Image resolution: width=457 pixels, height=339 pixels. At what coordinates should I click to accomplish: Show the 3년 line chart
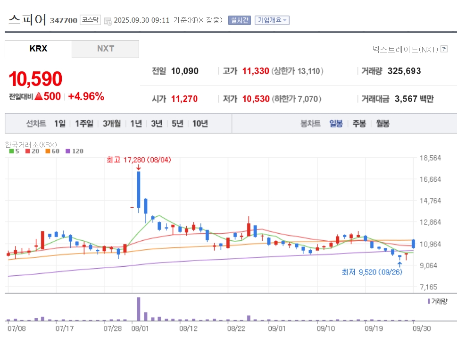pos(157,123)
